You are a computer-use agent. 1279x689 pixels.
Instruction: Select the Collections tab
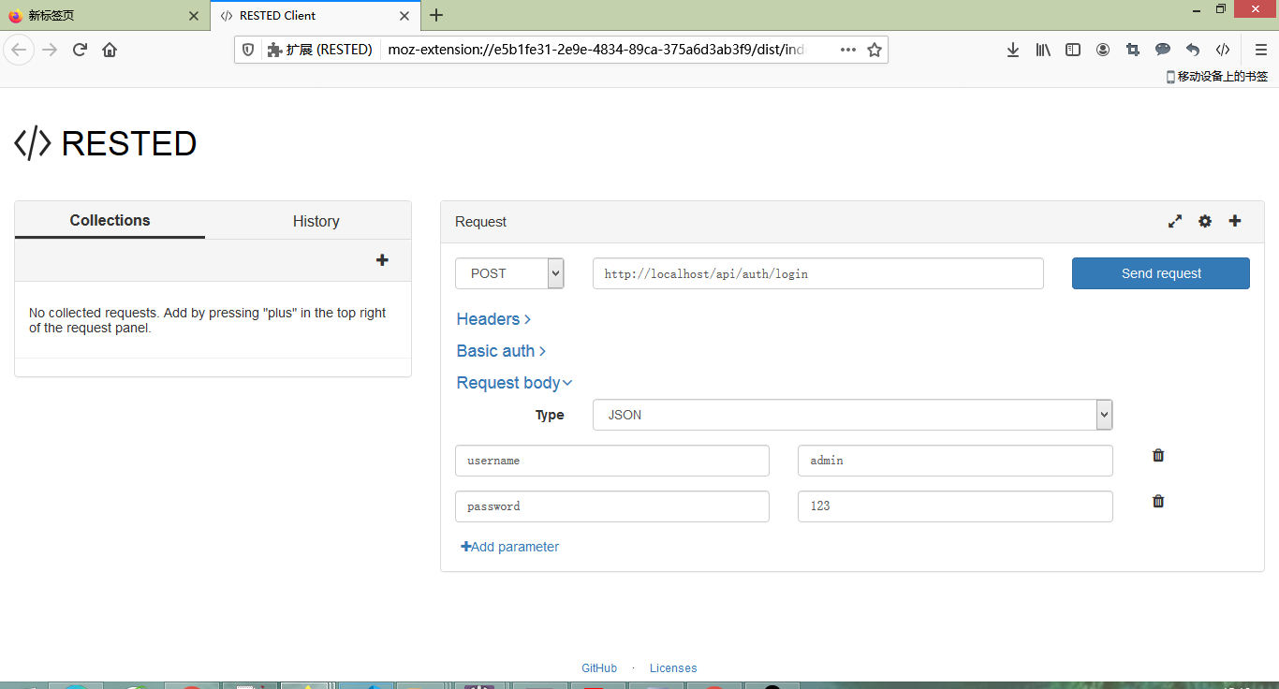(x=110, y=220)
